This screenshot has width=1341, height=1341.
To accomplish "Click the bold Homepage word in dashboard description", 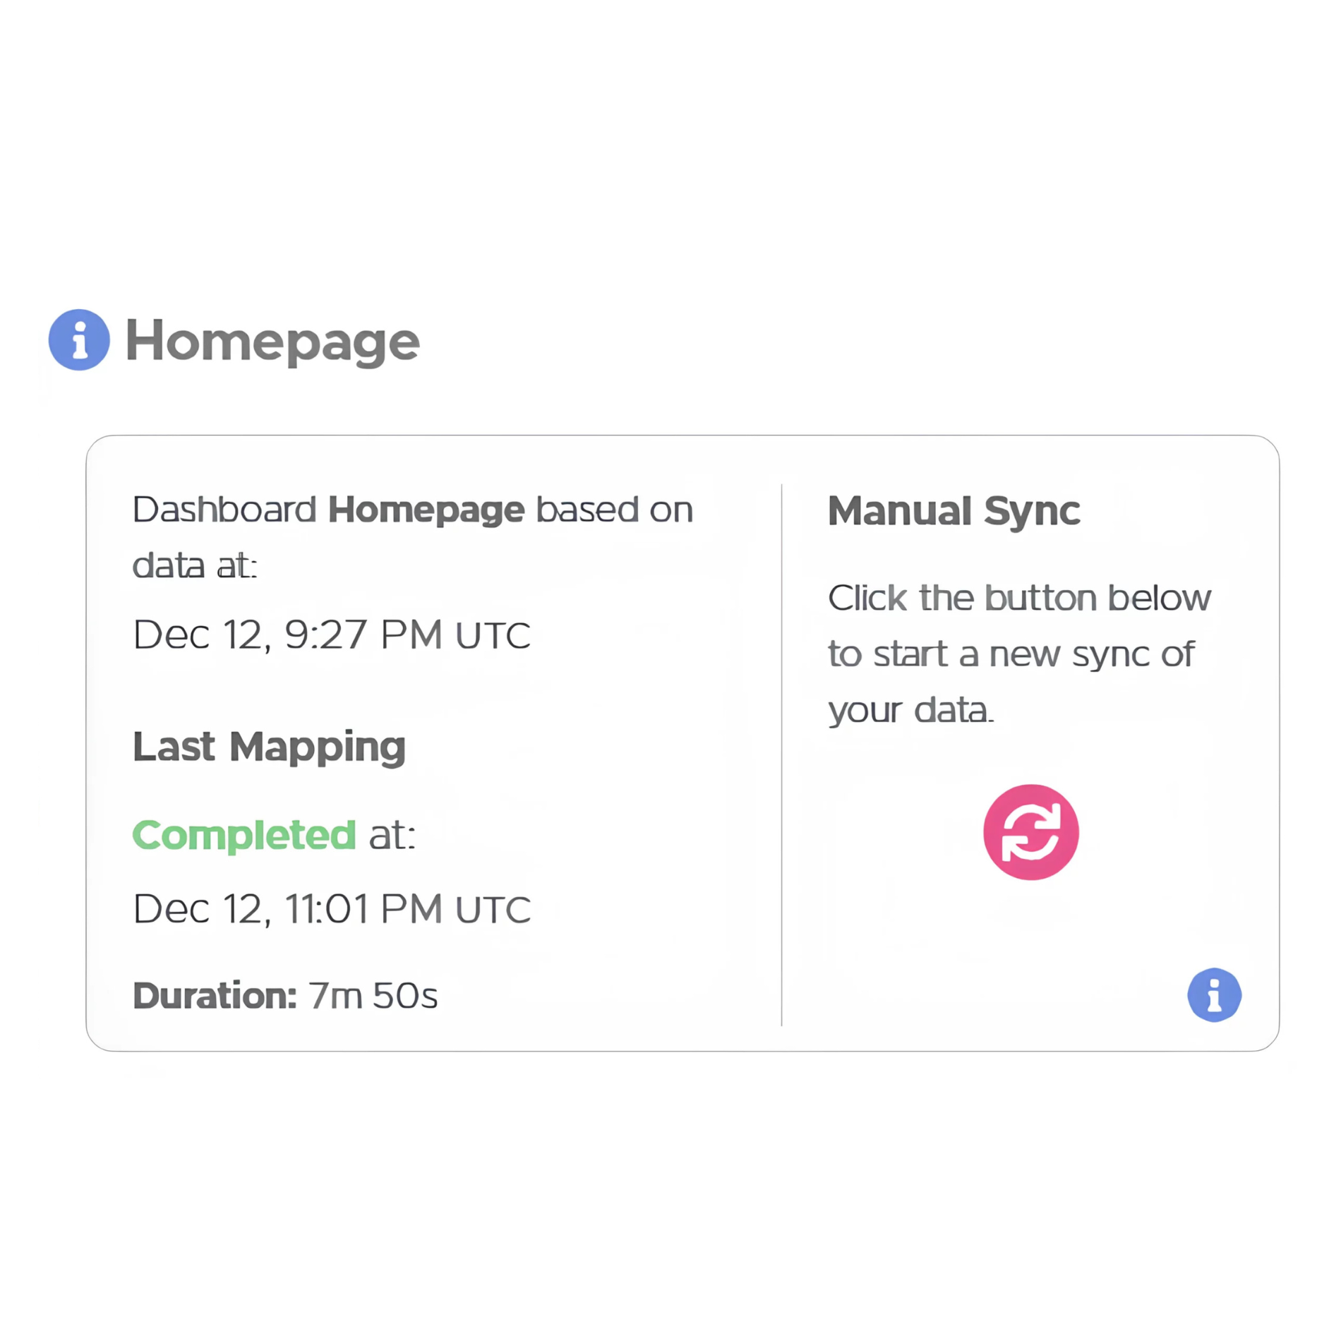I will tap(426, 510).
